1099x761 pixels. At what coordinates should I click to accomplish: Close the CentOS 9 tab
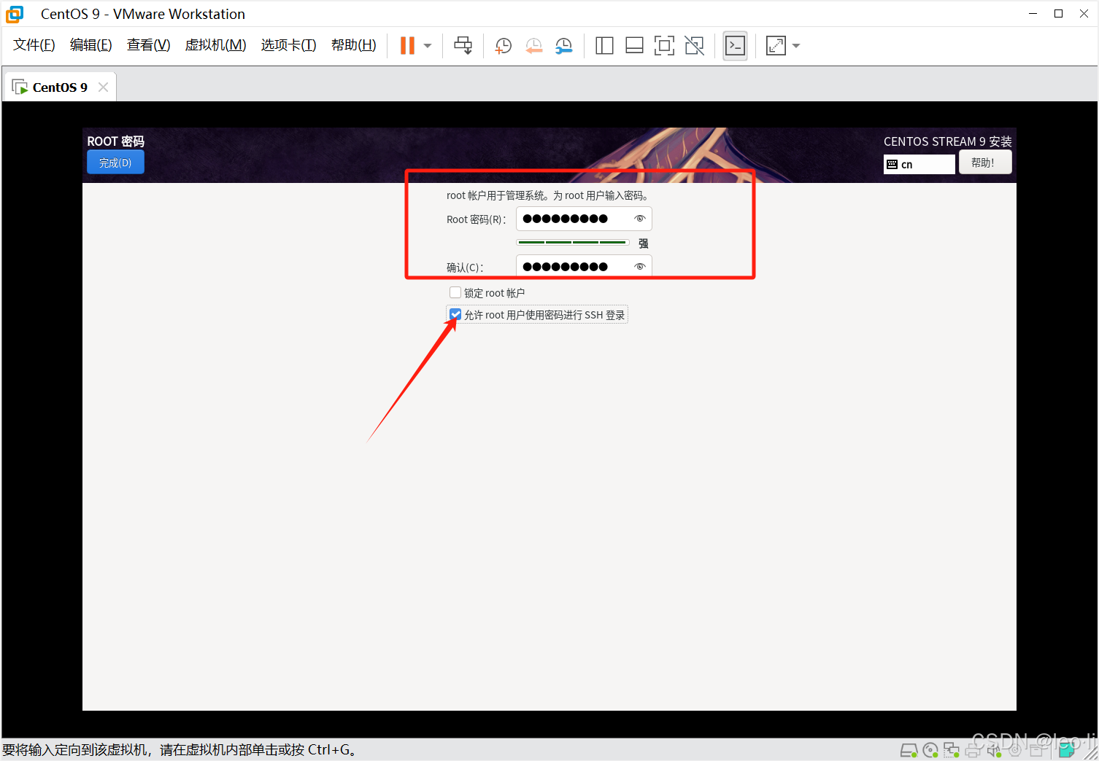click(x=104, y=87)
